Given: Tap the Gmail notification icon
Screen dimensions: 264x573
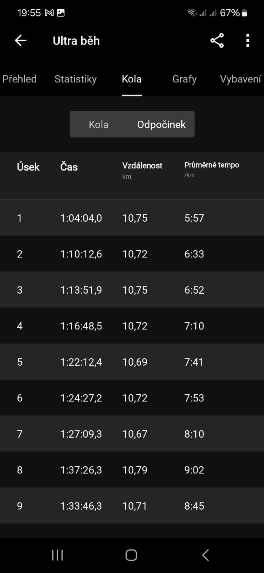Looking at the screenshot, I should [49, 13].
